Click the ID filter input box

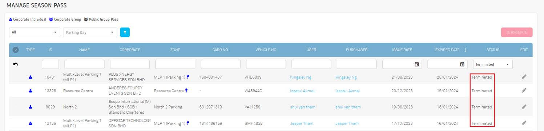(50, 64)
